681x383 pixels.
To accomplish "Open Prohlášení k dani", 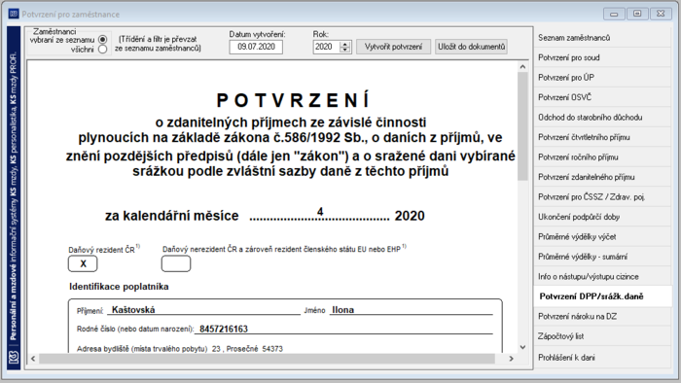I will [x=602, y=358].
